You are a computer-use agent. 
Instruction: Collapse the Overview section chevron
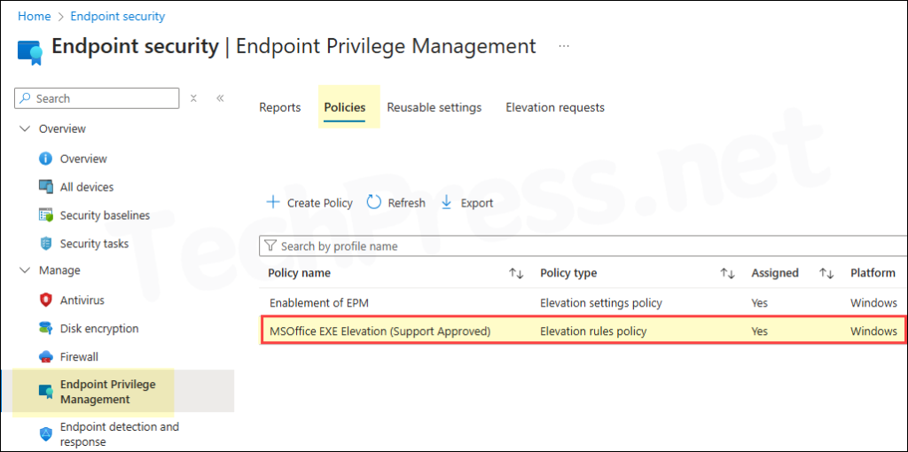coord(24,129)
